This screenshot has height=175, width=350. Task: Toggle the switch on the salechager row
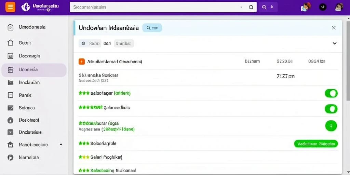click(x=331, y=93)
